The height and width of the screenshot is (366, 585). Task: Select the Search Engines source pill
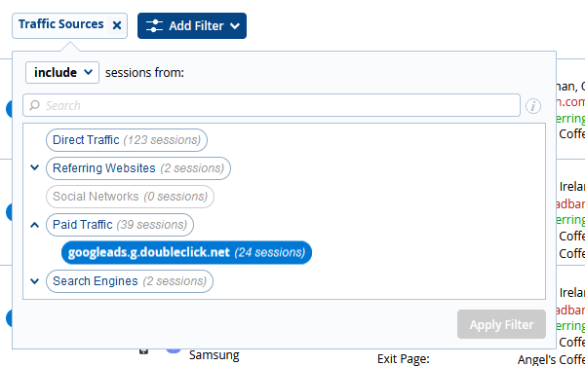point(130,281)
